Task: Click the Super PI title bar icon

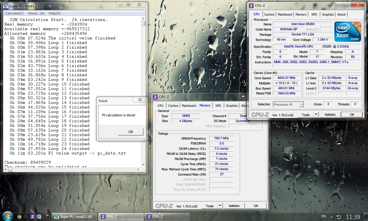Action: [5, 5]
